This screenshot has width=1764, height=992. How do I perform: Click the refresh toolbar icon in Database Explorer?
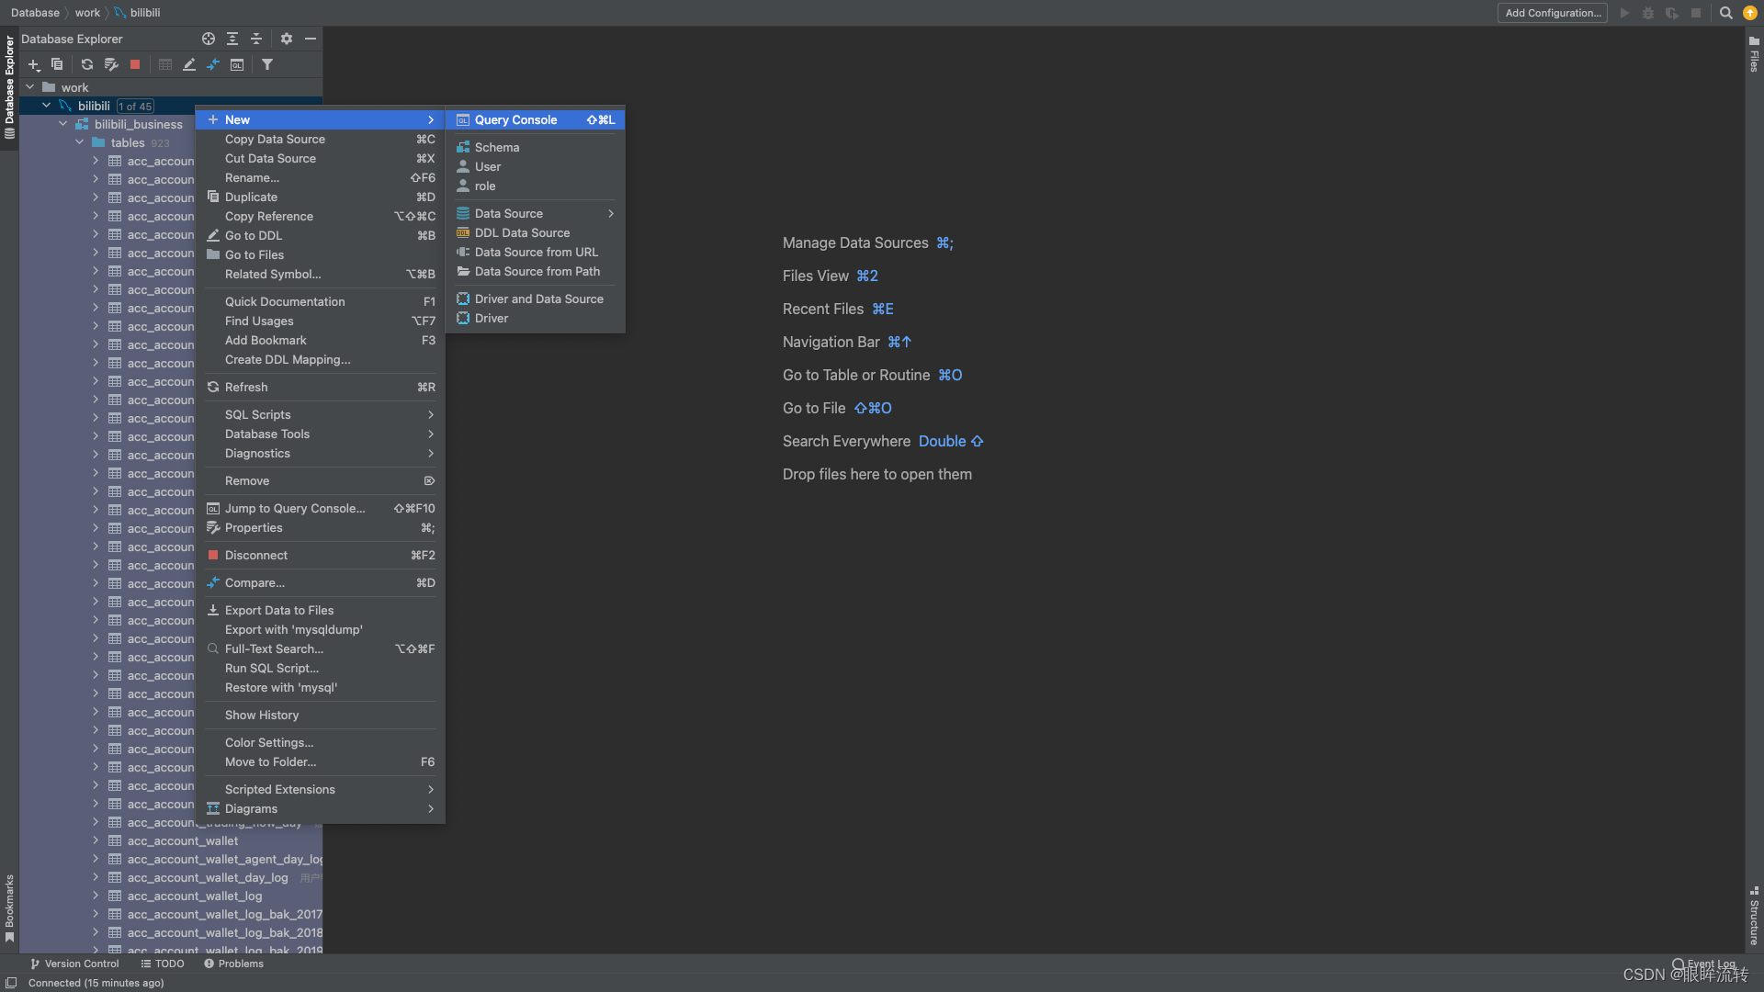click(87, 65)
